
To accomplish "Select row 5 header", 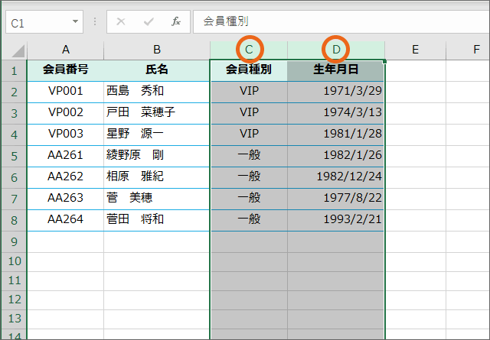I will coord(14,157).
